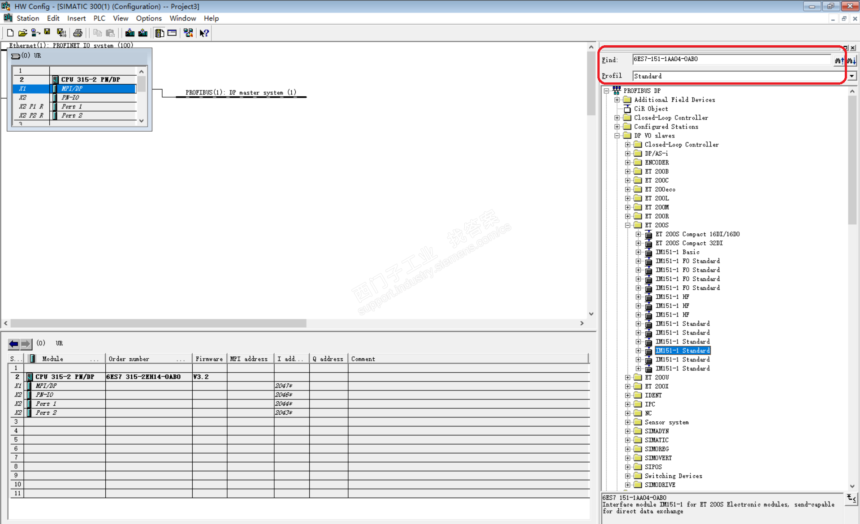Click the station view vertical scrollbar thumb
Viewport: 860px width, 524px height.
point(591,83)
